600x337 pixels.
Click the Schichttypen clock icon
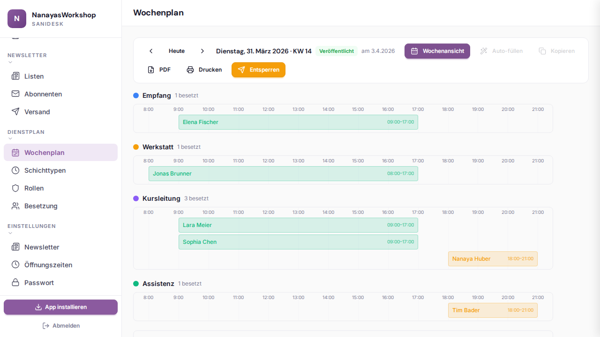coord(15,170)
